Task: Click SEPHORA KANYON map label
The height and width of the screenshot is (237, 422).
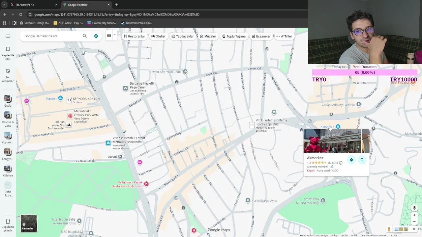Action: pyautogui.click(x=86, y=99)
